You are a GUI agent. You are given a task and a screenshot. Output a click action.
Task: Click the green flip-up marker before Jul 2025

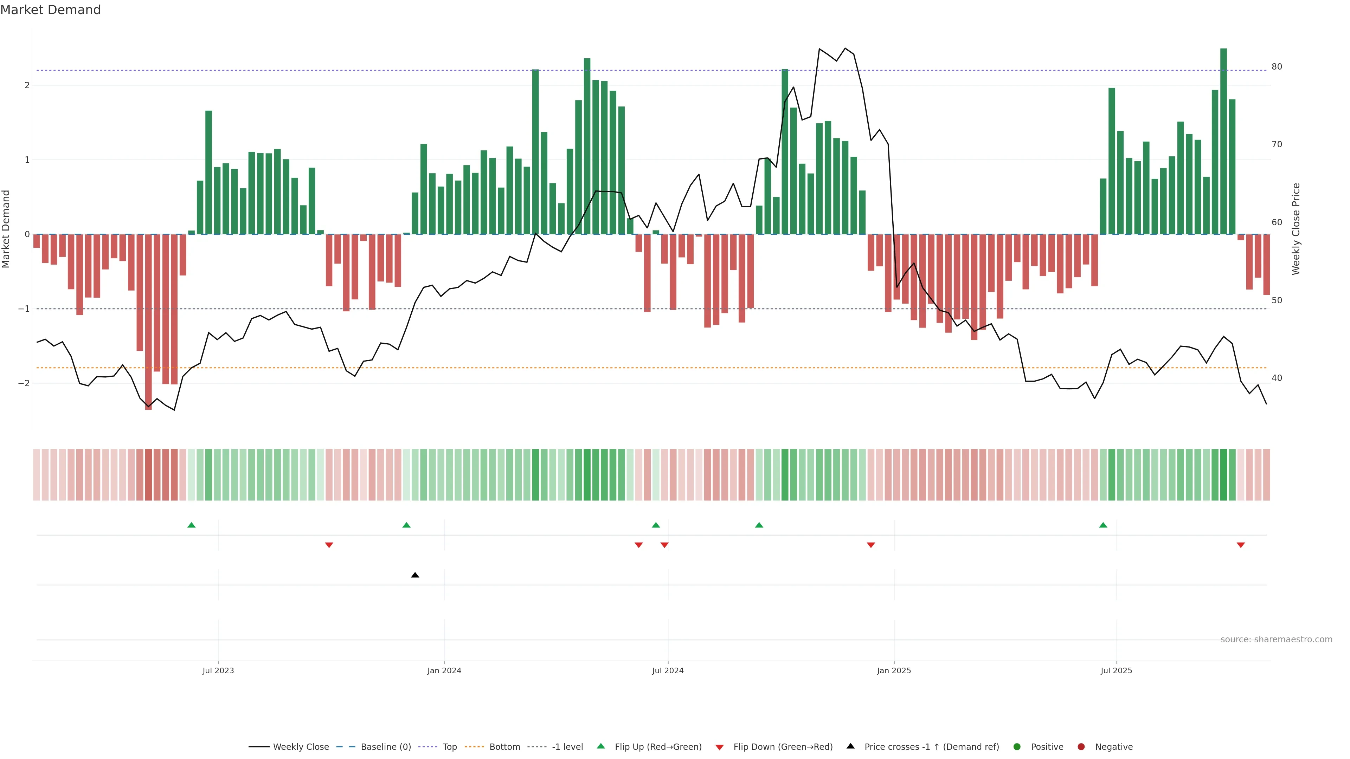pos(1103,525)
